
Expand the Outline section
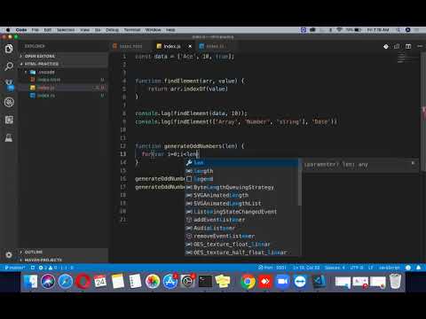[x=64, y=252]
